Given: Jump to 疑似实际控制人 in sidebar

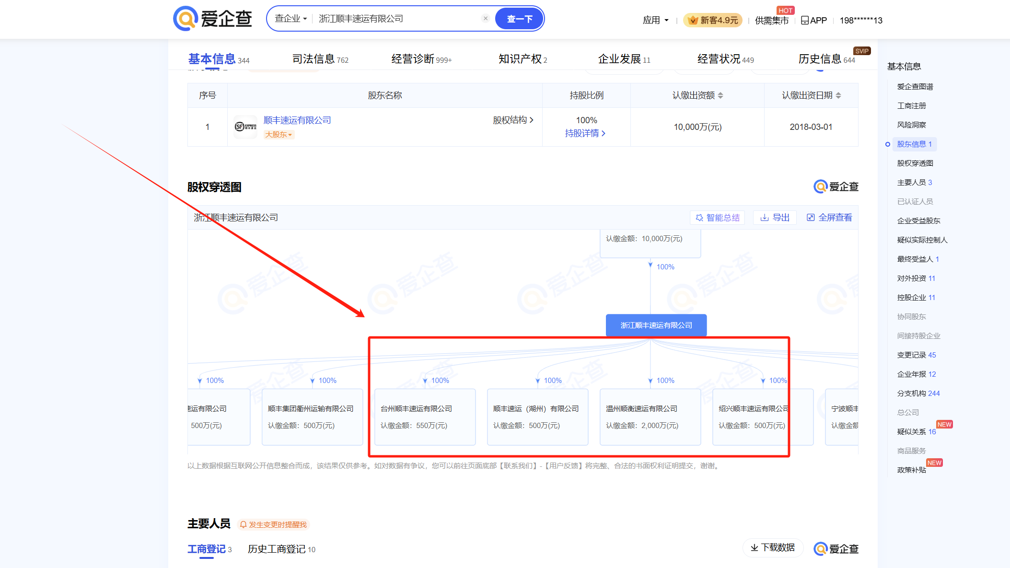Looking at the screenshot, I should (922, 240).
